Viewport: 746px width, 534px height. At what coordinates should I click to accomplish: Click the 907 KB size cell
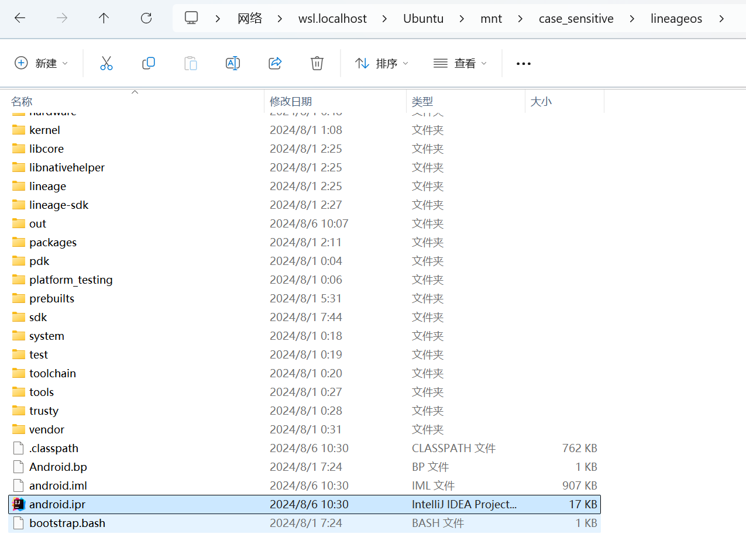coord(579,485)
